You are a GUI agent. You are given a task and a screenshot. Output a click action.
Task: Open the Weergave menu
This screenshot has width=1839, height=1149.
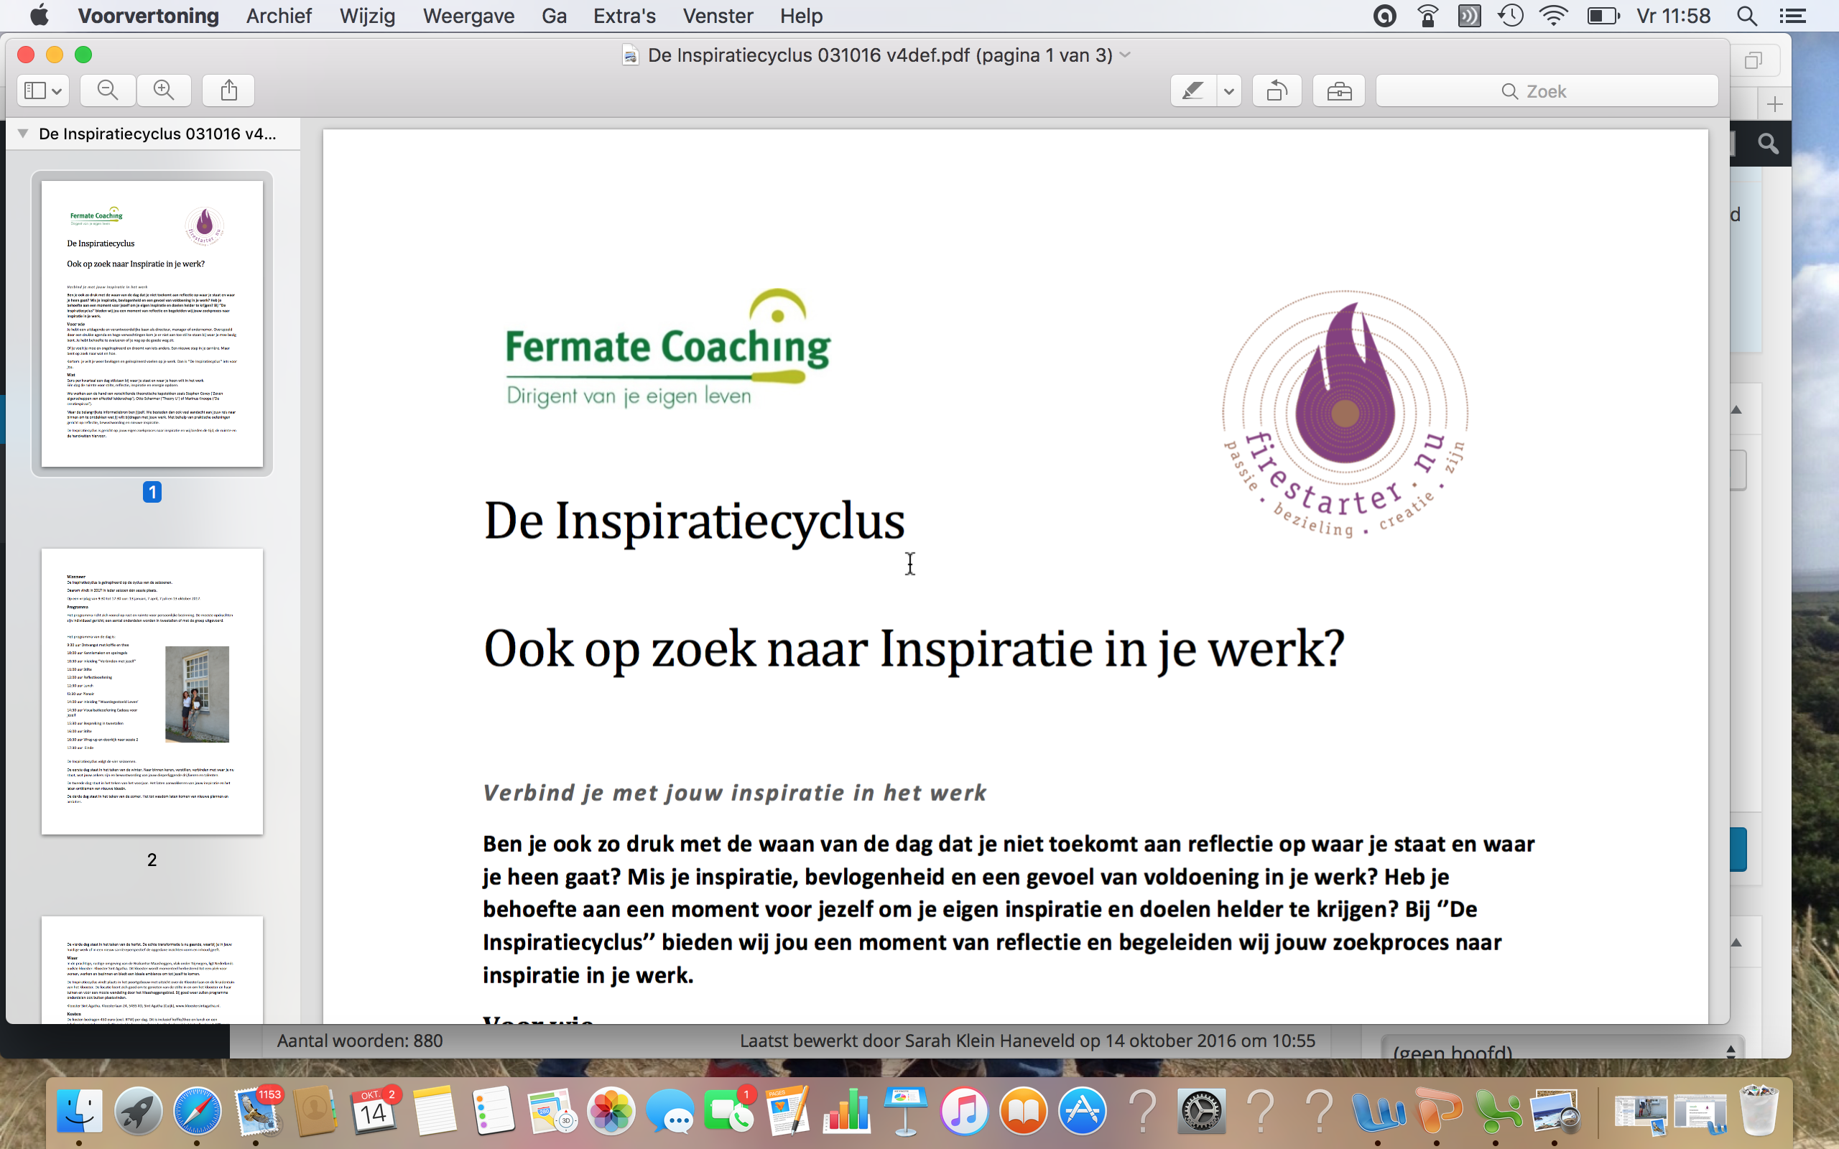click(x=468, y=16)
